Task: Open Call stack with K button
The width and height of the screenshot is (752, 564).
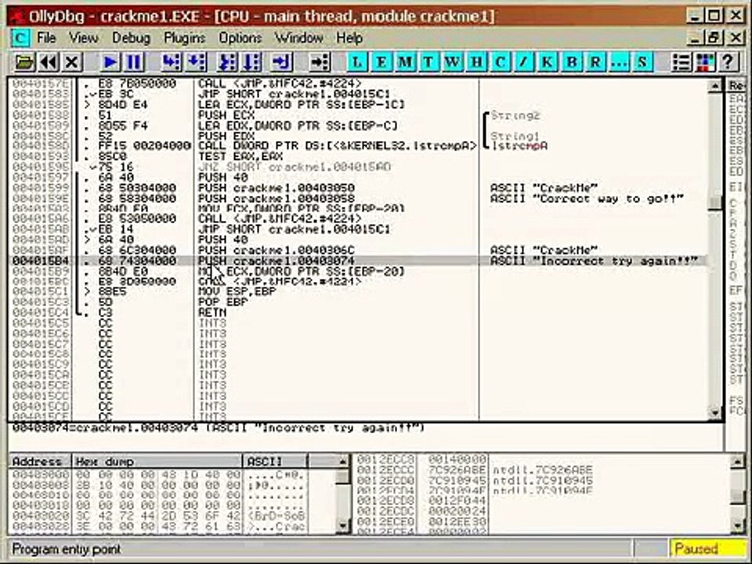Action: (x=548, y=62)
